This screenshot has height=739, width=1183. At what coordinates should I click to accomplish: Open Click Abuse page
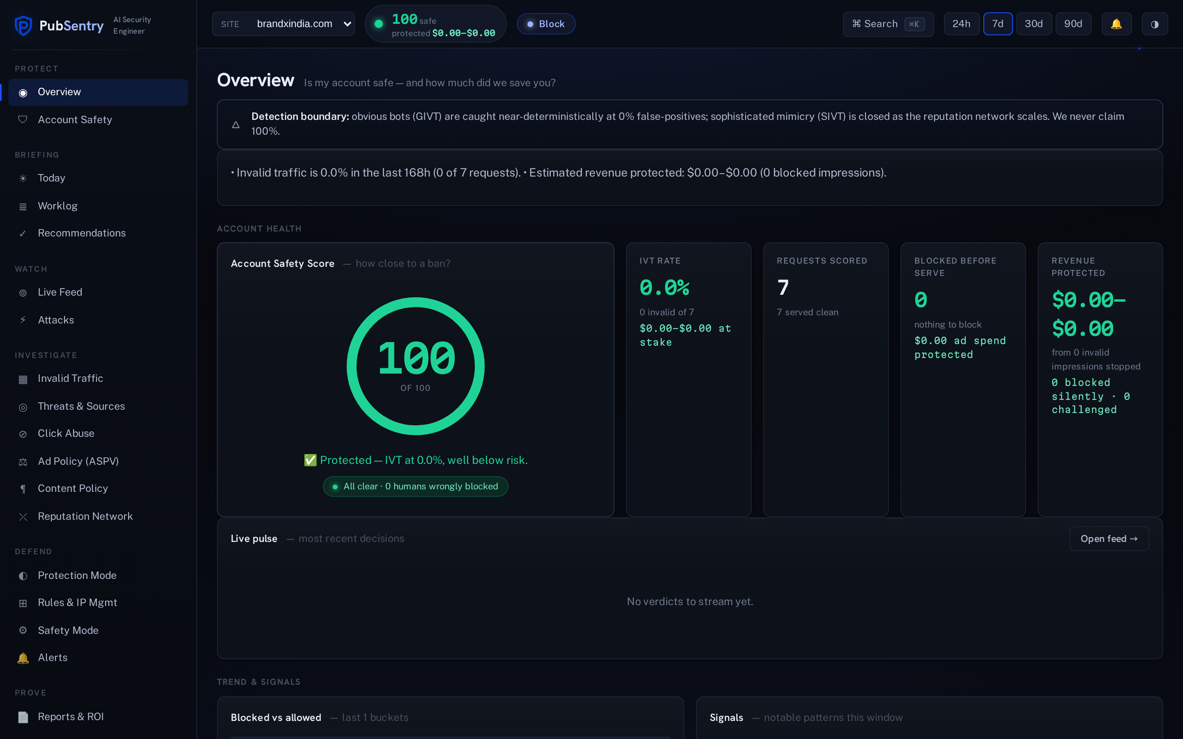coord(98,434)
